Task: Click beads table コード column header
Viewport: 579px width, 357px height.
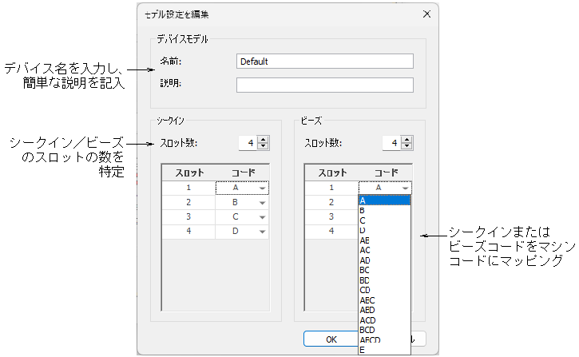Action: [x=386, y=173]
